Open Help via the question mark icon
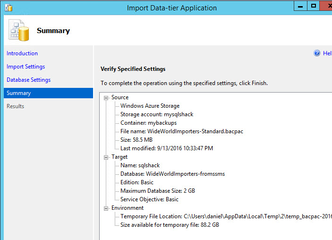The width and height of the screenshot is (332, 240). (x=317, y=53)
